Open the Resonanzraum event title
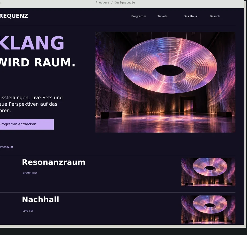The width and height of the screenshot is (247, 235). pos(53,162)
